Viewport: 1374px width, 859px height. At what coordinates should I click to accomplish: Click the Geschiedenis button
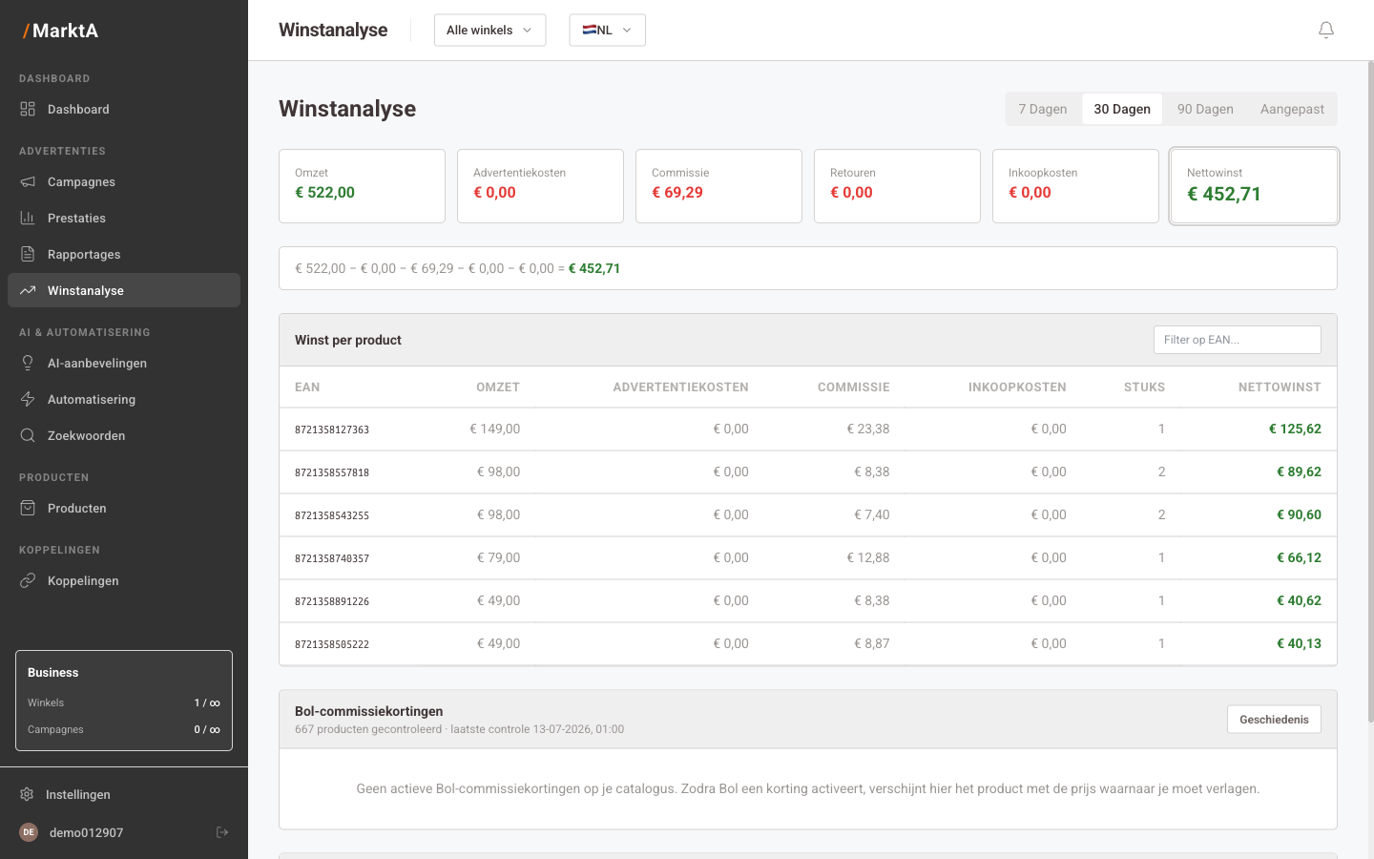pyautogui.click(x=1274, y=720)
